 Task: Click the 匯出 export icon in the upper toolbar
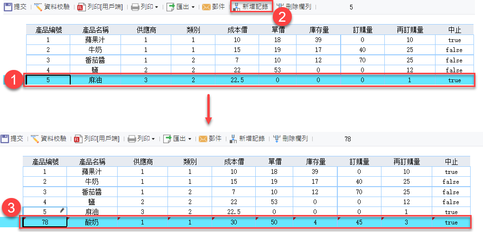pos(171,8)
